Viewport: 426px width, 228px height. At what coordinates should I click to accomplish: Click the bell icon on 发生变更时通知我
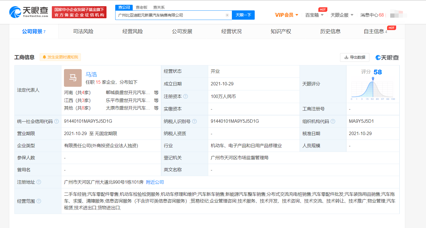pos(44,57)
